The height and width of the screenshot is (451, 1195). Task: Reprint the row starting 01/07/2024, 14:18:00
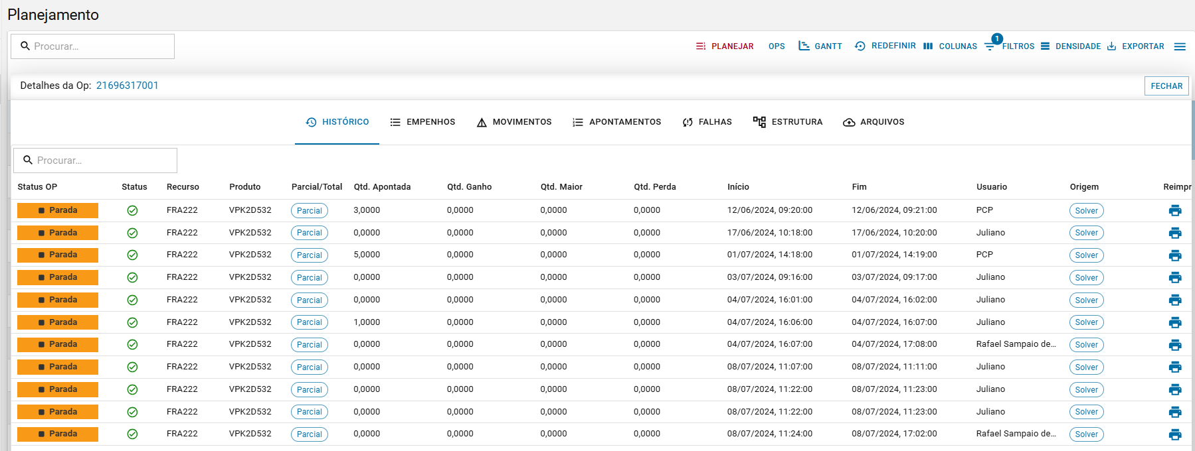1175,255
